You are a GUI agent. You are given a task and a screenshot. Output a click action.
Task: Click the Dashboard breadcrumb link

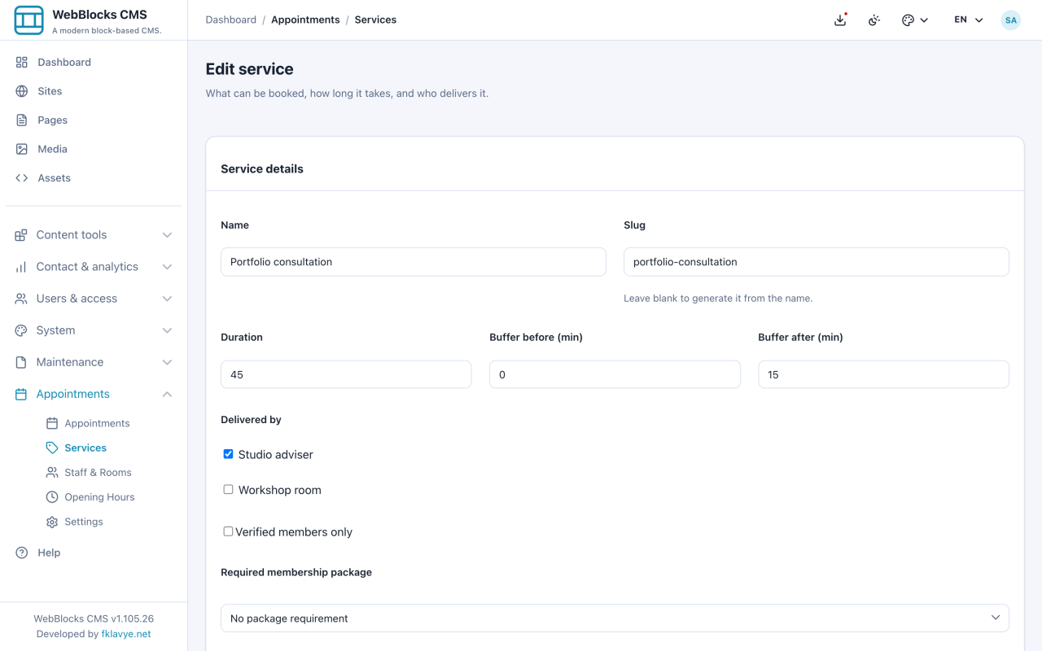point(231,20)
